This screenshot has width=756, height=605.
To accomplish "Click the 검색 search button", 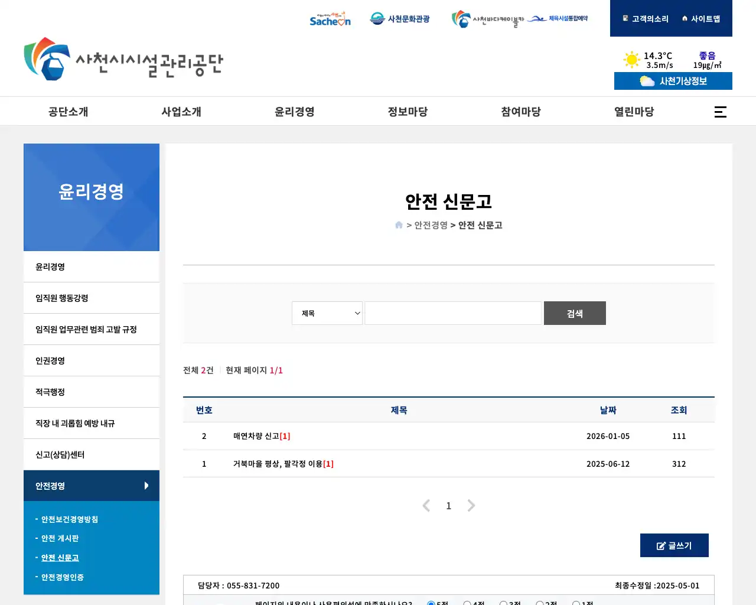I will 575,313.
